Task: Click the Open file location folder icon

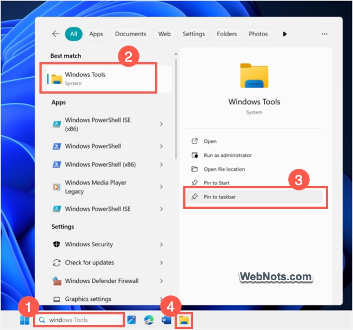Action: (195, 169)
